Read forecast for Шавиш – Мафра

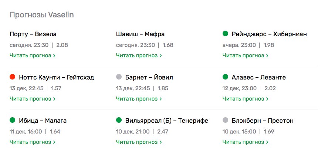[139, 55]
